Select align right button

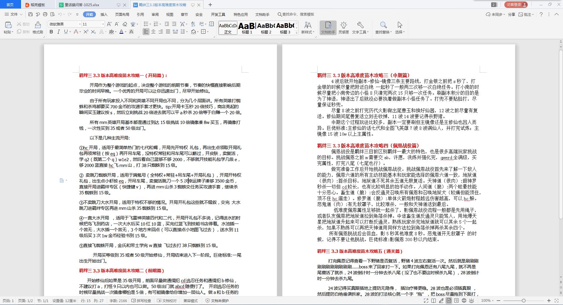161,32
